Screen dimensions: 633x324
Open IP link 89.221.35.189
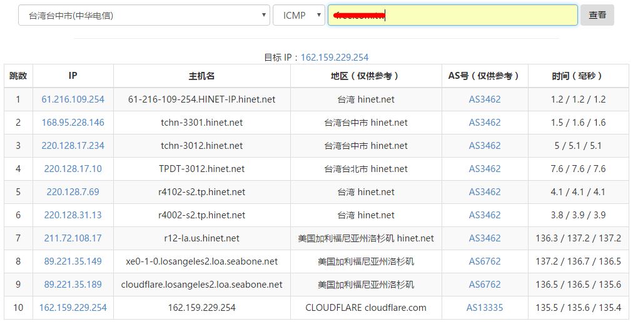click(x=73, y=285)
